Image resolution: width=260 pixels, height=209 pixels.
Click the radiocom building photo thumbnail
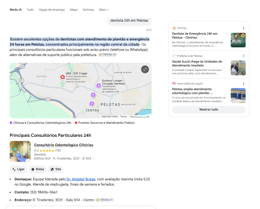238,96
